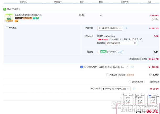This screenshot has width=160, height=114.
Task: Open the 88VIP专享 省3.99元 dropdown
Action: 116,89
